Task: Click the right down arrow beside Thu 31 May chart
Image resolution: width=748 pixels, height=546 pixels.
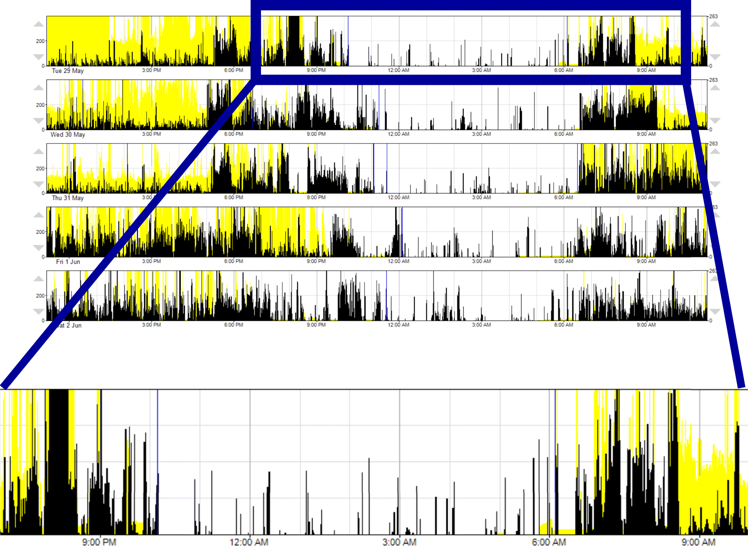Action: pyautogui.click(x=715, y=184)
